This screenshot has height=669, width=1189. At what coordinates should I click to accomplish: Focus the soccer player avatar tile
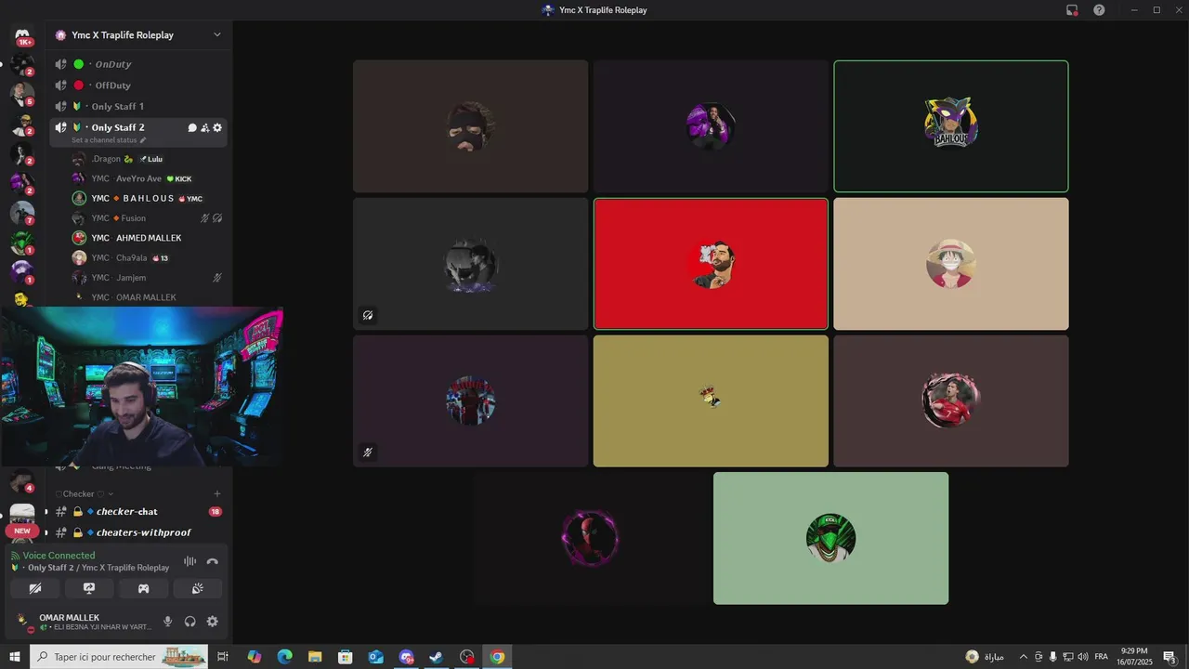tap(950, 401)
